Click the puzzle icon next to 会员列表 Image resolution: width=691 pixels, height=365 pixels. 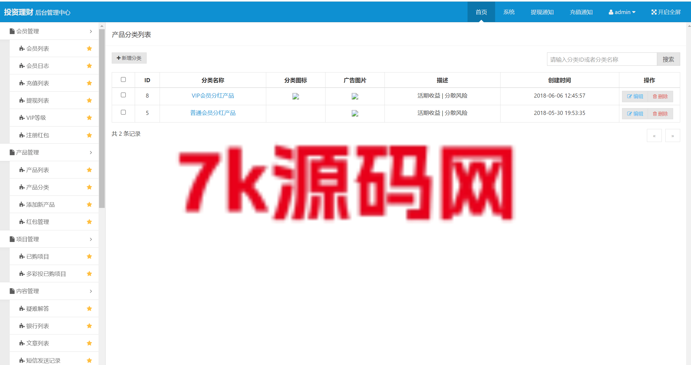(x=22, y=48)
